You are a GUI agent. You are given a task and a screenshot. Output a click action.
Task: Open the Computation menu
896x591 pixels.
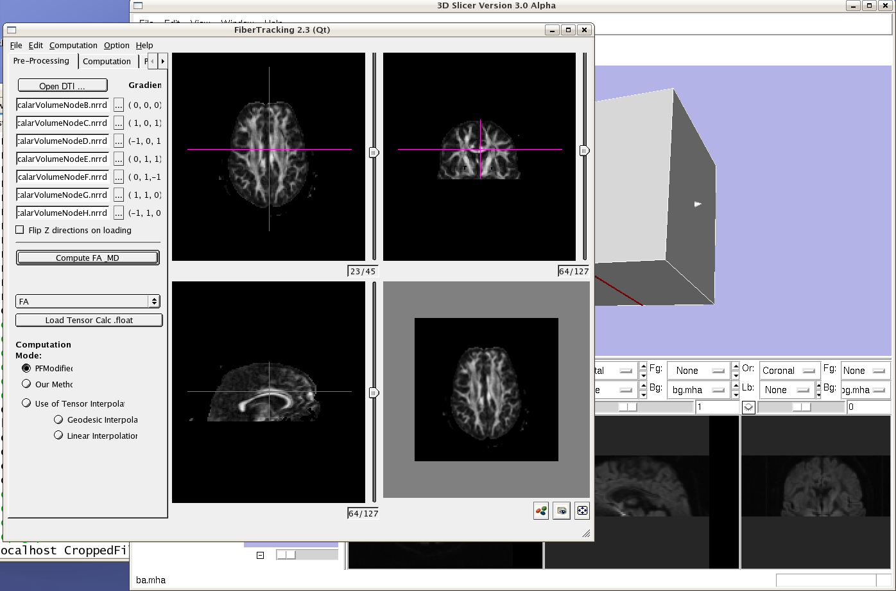[x=73, y=46]
